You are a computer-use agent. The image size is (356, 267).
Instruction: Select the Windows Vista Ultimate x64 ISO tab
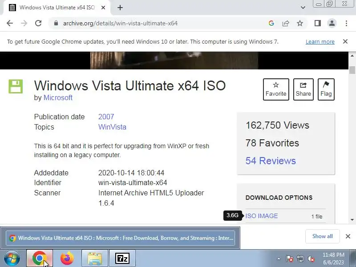(x=57, y=8)
